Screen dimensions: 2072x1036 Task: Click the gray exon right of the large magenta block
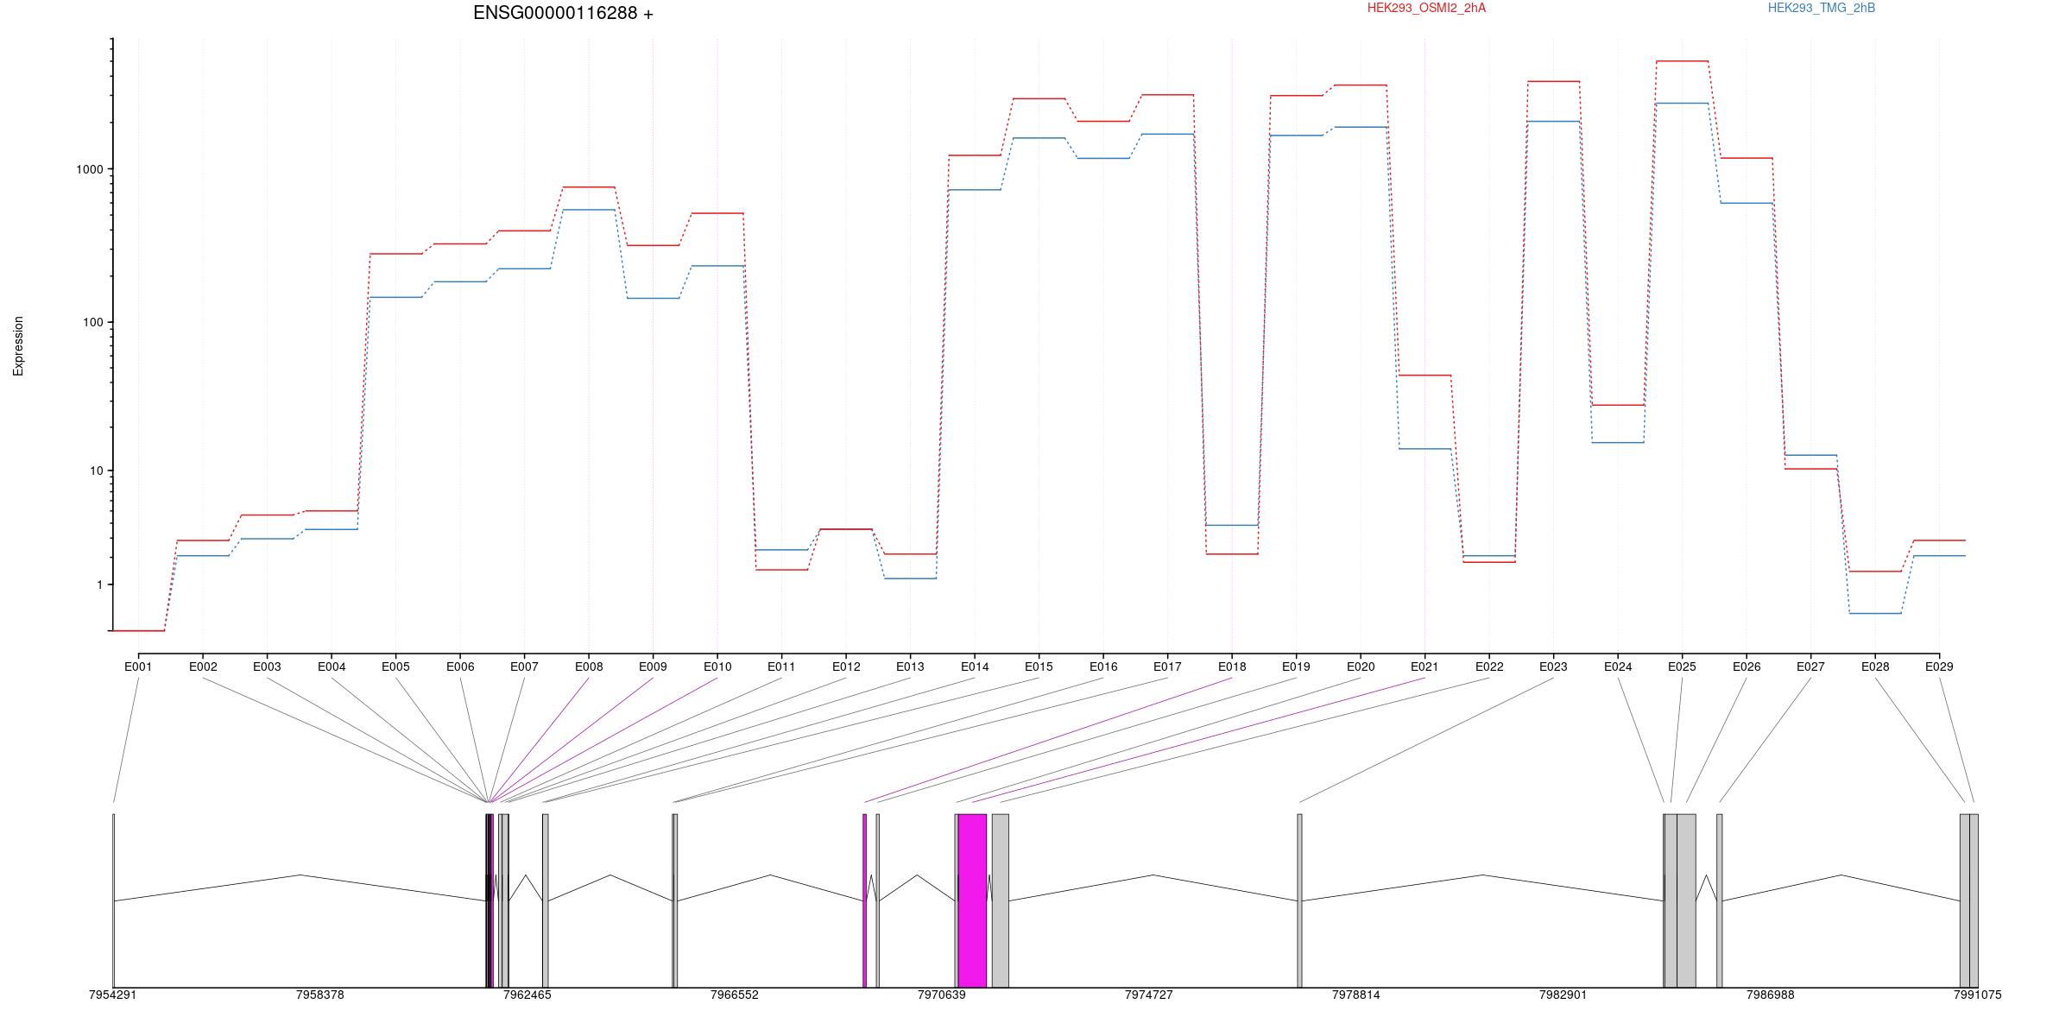(1000, 900)
